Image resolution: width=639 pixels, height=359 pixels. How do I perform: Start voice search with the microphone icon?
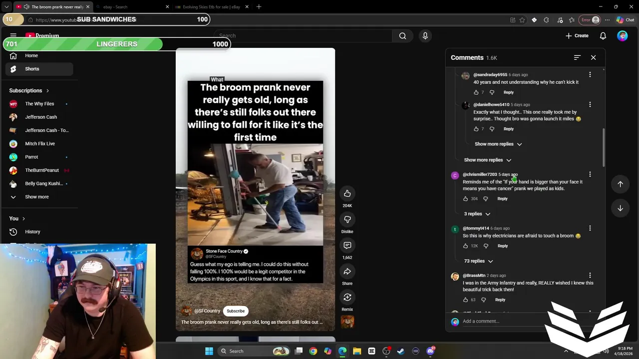point(425,36)
